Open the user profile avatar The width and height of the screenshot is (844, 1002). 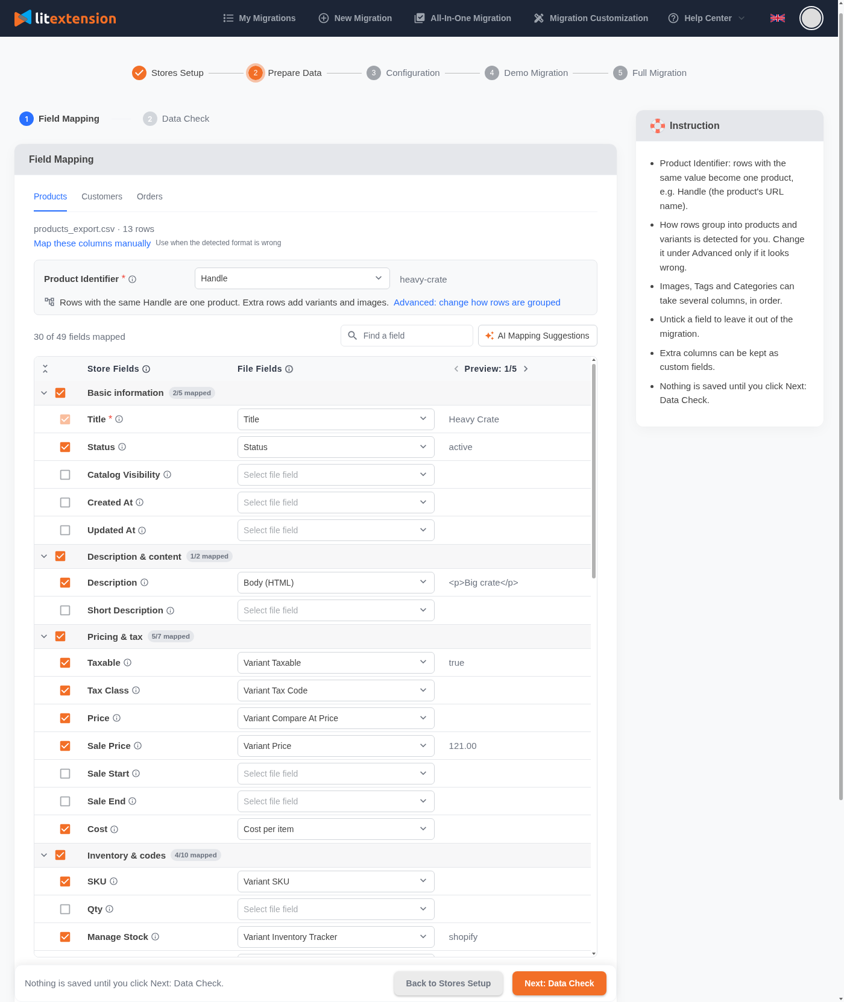point(811,18)
